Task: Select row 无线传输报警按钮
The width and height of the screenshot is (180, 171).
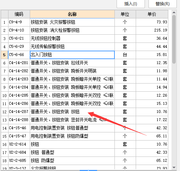Action: tap(72, 47)
